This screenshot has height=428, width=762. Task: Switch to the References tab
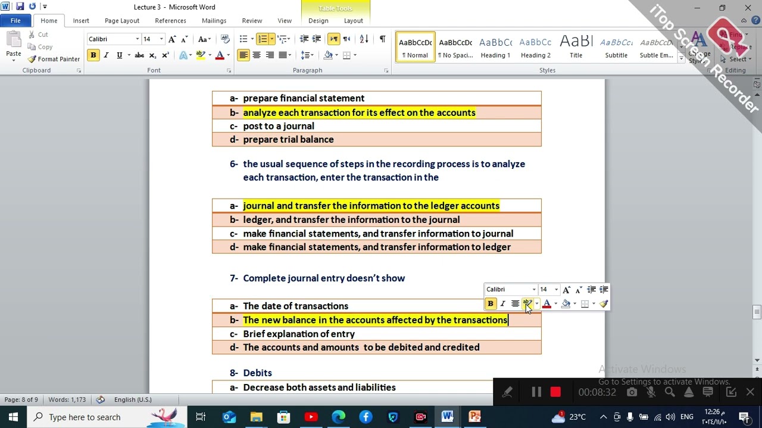[x=171, y=21]
